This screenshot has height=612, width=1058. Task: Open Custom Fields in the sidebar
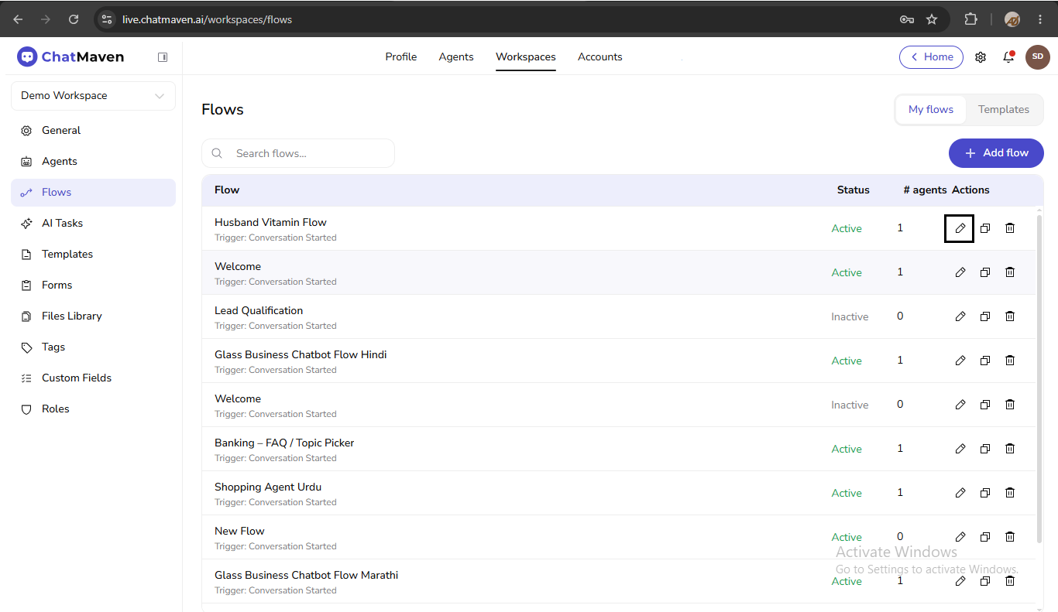coord(93,378)
